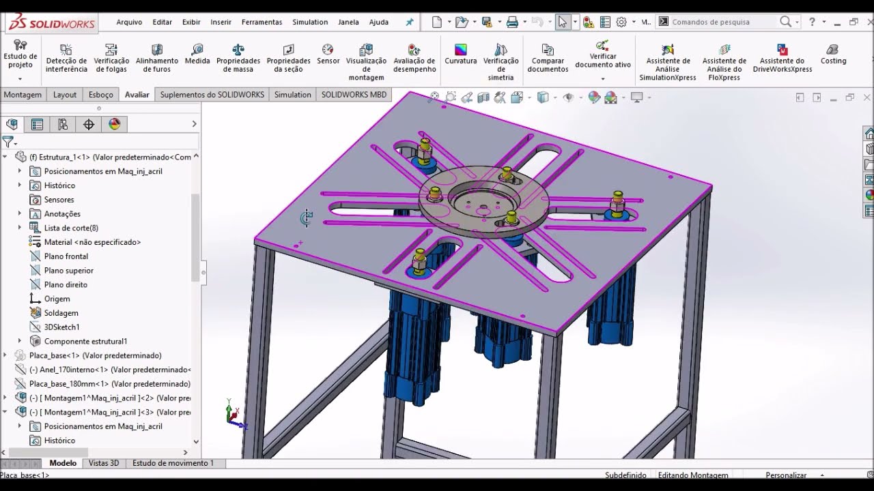Open Edit Appearance color ball in viewport toolbar
The width and height of the screenshot is (874, 491).
pos(594,98)
